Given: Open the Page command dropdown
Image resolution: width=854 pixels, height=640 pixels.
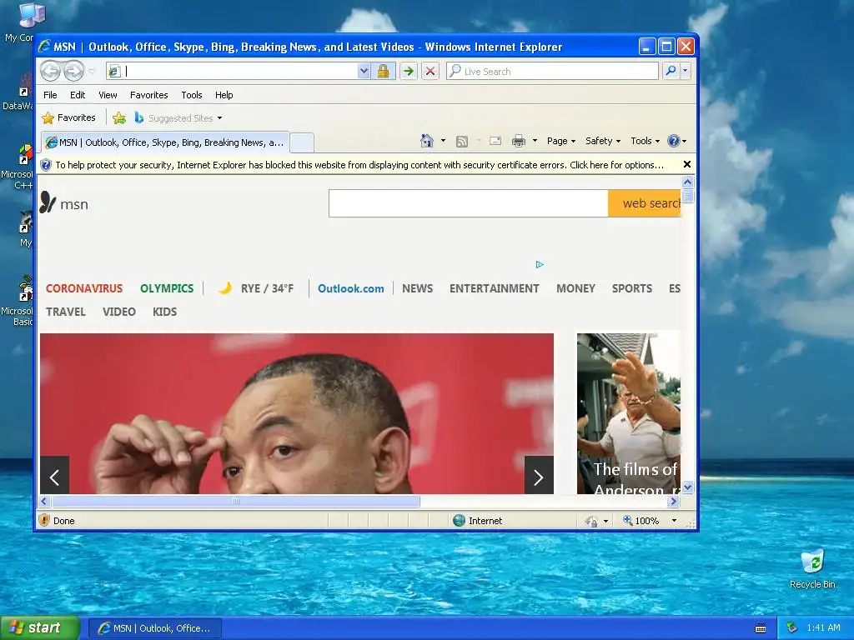Looking at the screenshot, I should tap(561, 141).
